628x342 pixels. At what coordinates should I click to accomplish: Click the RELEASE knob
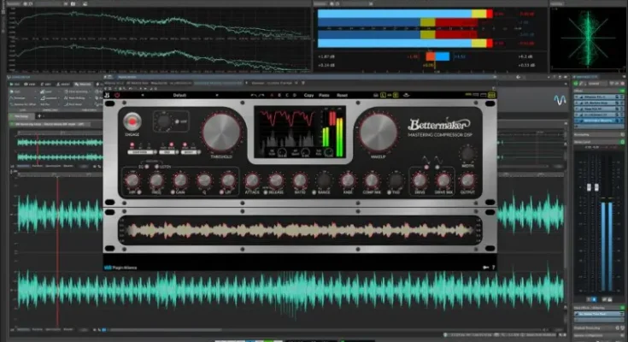[x=276, y=180]
